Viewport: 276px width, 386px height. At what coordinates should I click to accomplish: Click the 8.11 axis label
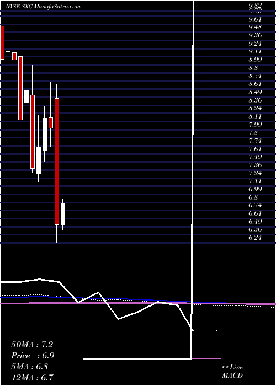[x=255, y=116]
